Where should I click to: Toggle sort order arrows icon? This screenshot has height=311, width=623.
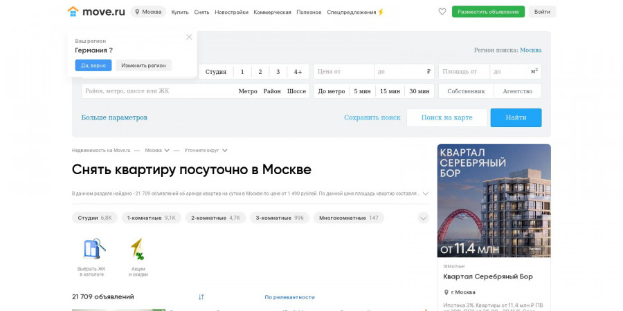pos(201,296)
